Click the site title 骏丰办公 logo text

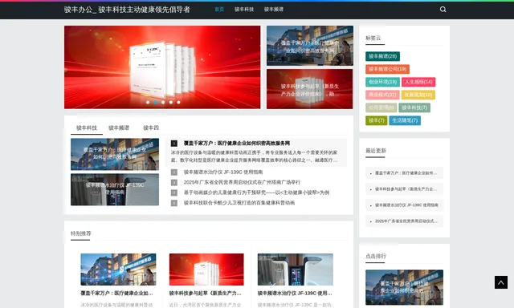pos(127,10)
